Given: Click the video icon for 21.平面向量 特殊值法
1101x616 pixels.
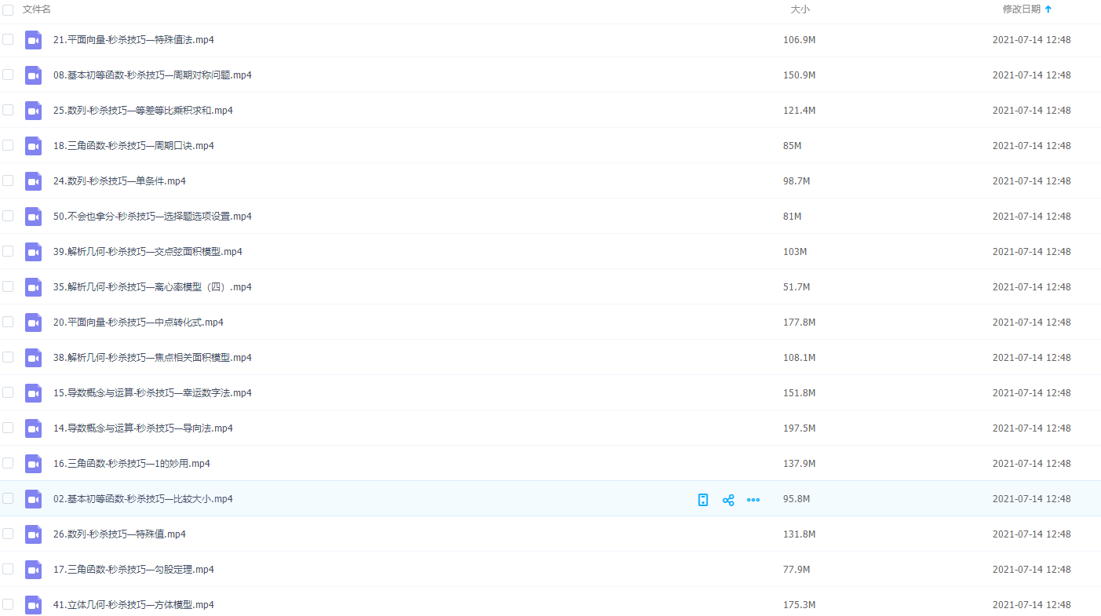Looking at the screenshot, I should point(33,40).
